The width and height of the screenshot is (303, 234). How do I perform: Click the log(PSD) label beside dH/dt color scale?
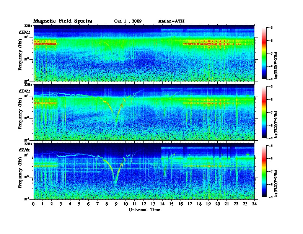(276, 65)
